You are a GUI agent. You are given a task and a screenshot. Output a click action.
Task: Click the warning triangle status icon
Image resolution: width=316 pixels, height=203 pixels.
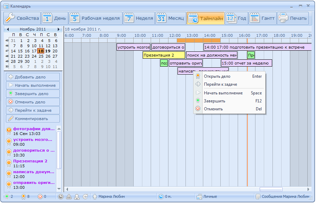point(69,197)
